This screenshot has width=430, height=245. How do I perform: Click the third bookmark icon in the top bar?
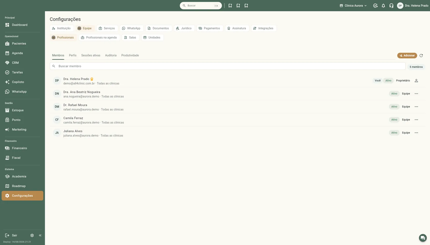point(246,5)
